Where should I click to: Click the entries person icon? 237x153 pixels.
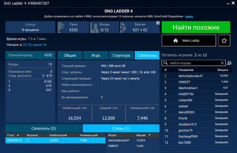[x=94, y=28]
